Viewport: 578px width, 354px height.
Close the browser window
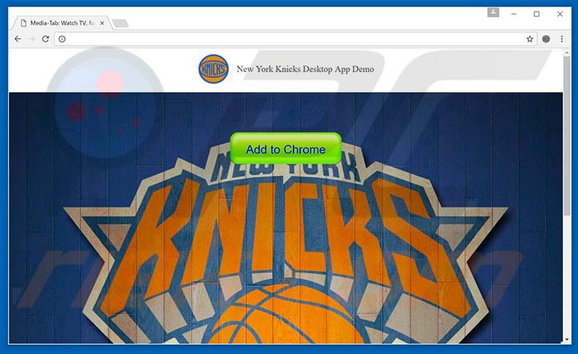560,14
